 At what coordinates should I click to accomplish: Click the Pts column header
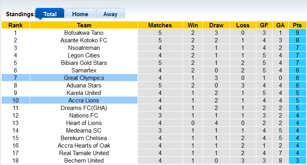pos(297,25)
